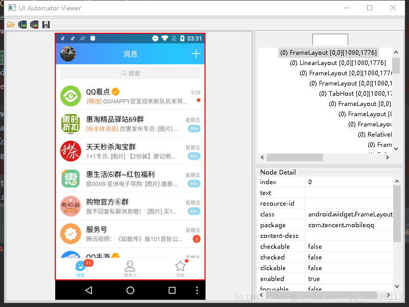Click the Node Detail vertical scrollbar thumb

(x=397, y=213)
